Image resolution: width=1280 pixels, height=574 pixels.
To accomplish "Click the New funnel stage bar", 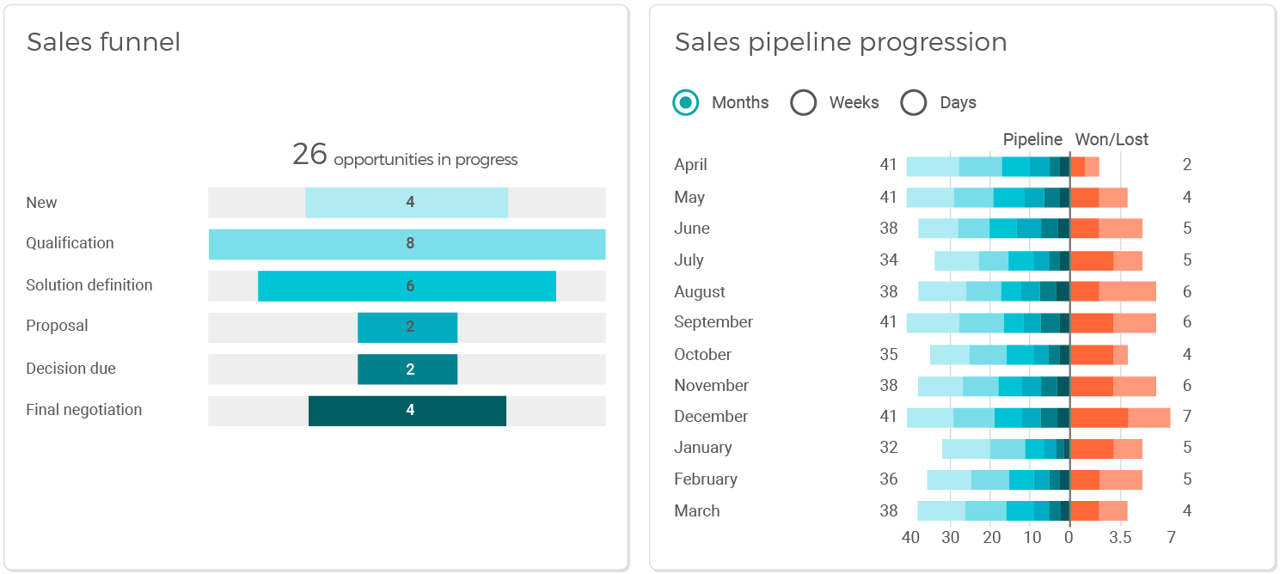I will click(407, 203).
